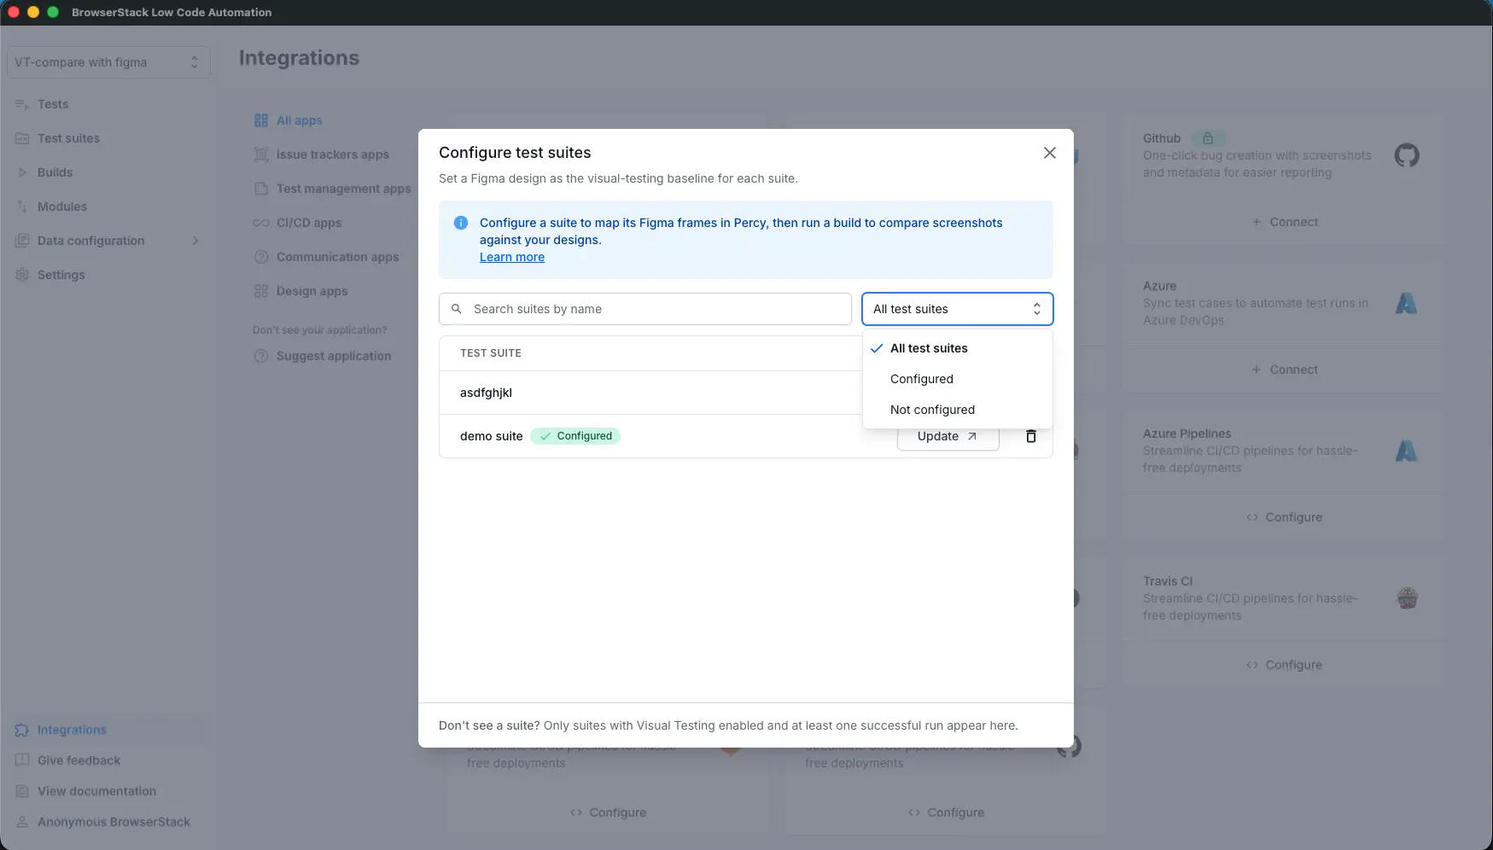
Task: Click the Github logo icon
Action: 1407,155
